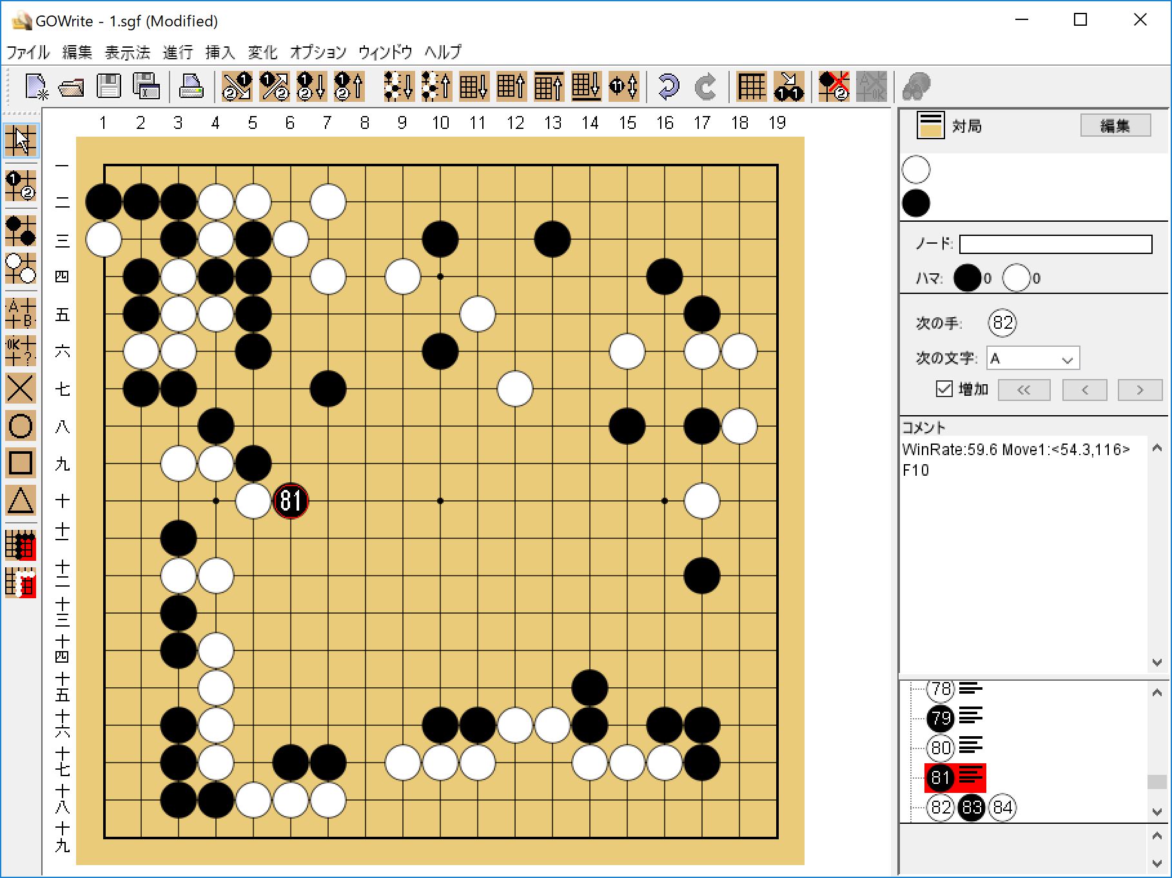This screenshot has width=1172, height=878.
Task: Select move 78 in the game tree
Action: 941,689
